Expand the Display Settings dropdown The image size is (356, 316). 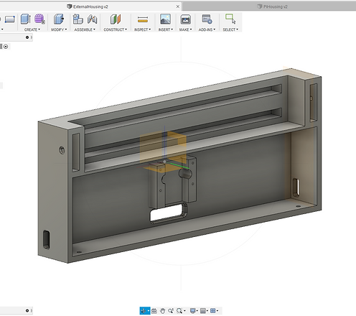tap(194, 311)
